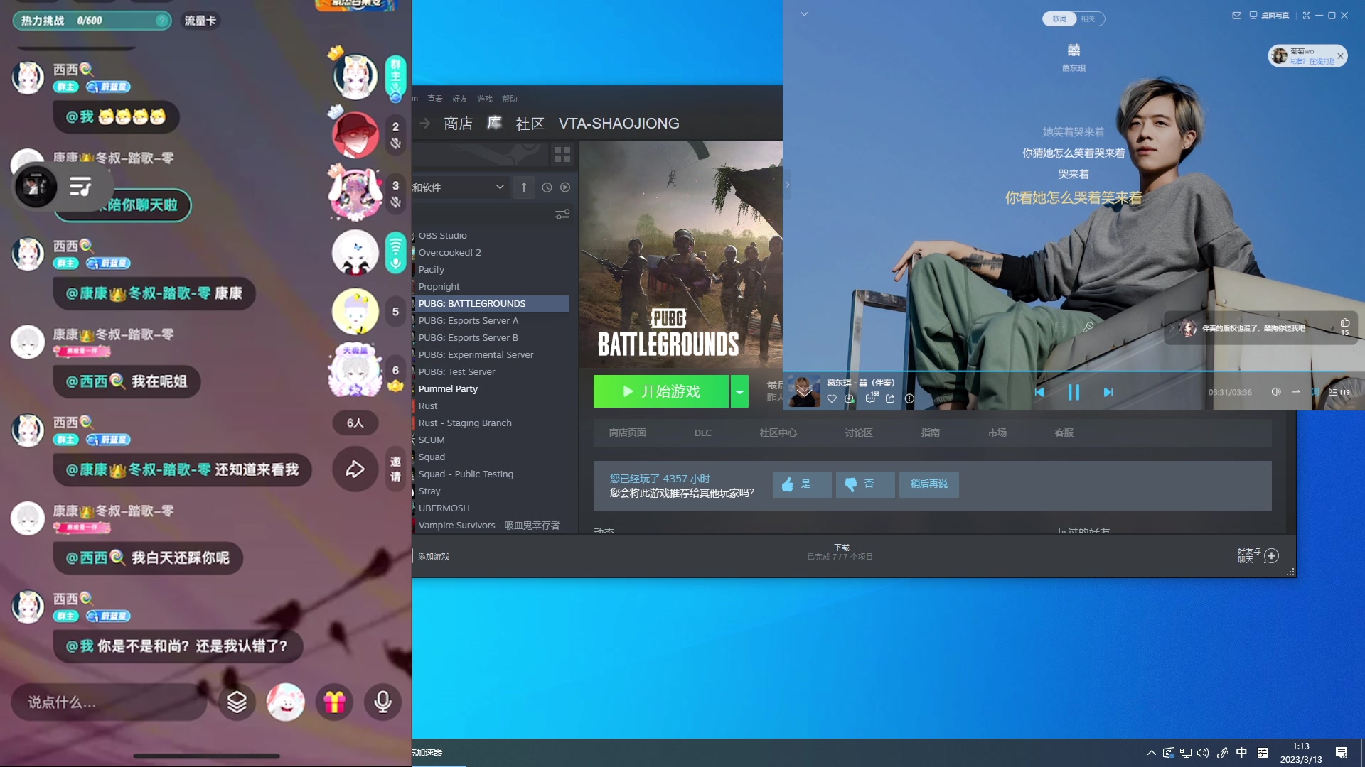Switch Steam library to grid view
Viewport: 1365px width, 767px height.
pos(562,154)
